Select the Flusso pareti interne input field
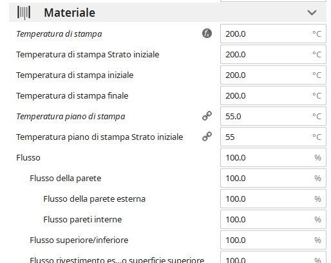This screenshot has height=263, width=331. 273,219
